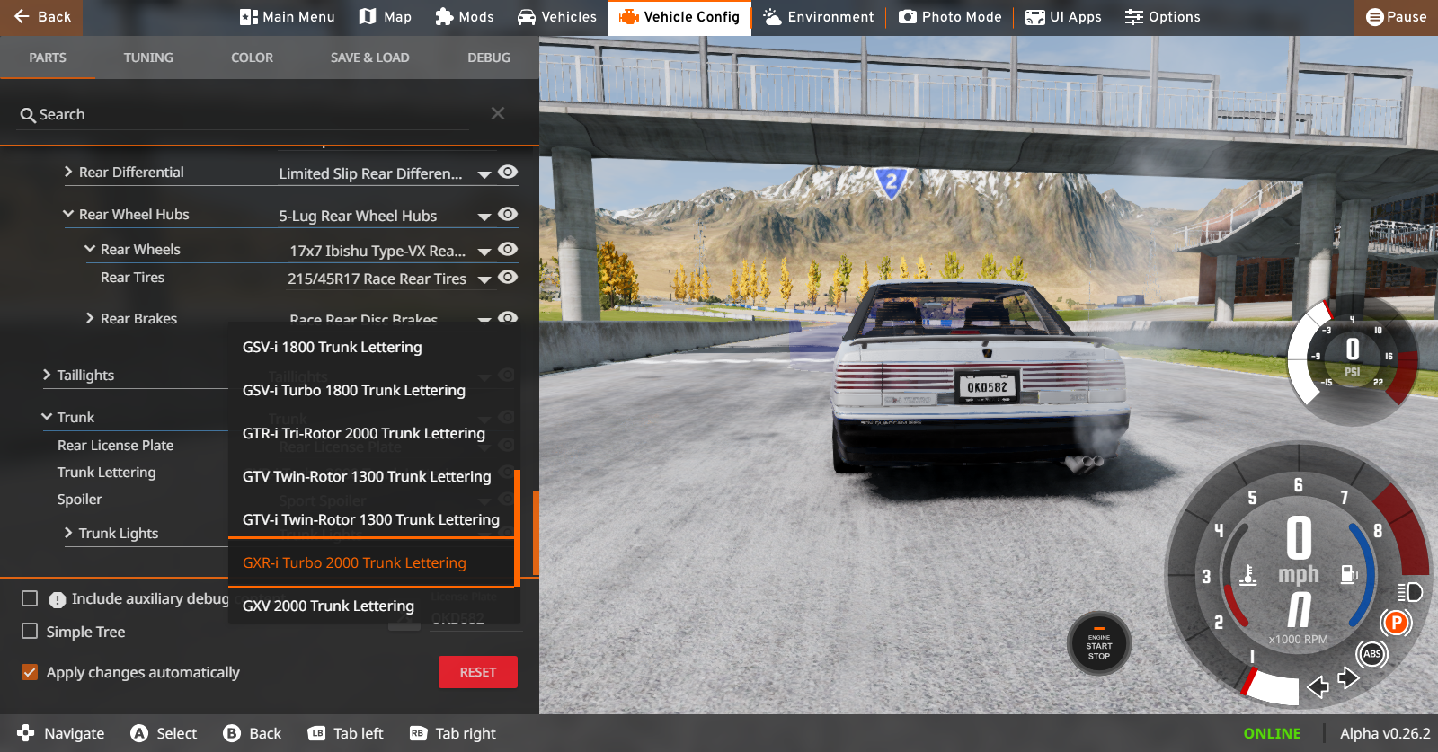The image size is (1438, 752).
Task: Open the Mods menu
Action: click(465, 17)
